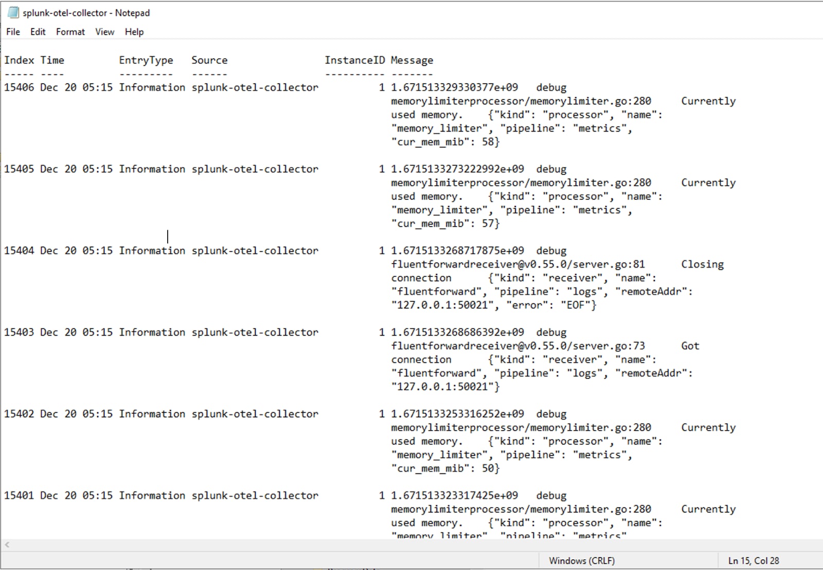823x570 pixels.
Task: Click "127.0.0.1:50021"} in entry 15403
Action: point(445,387)
